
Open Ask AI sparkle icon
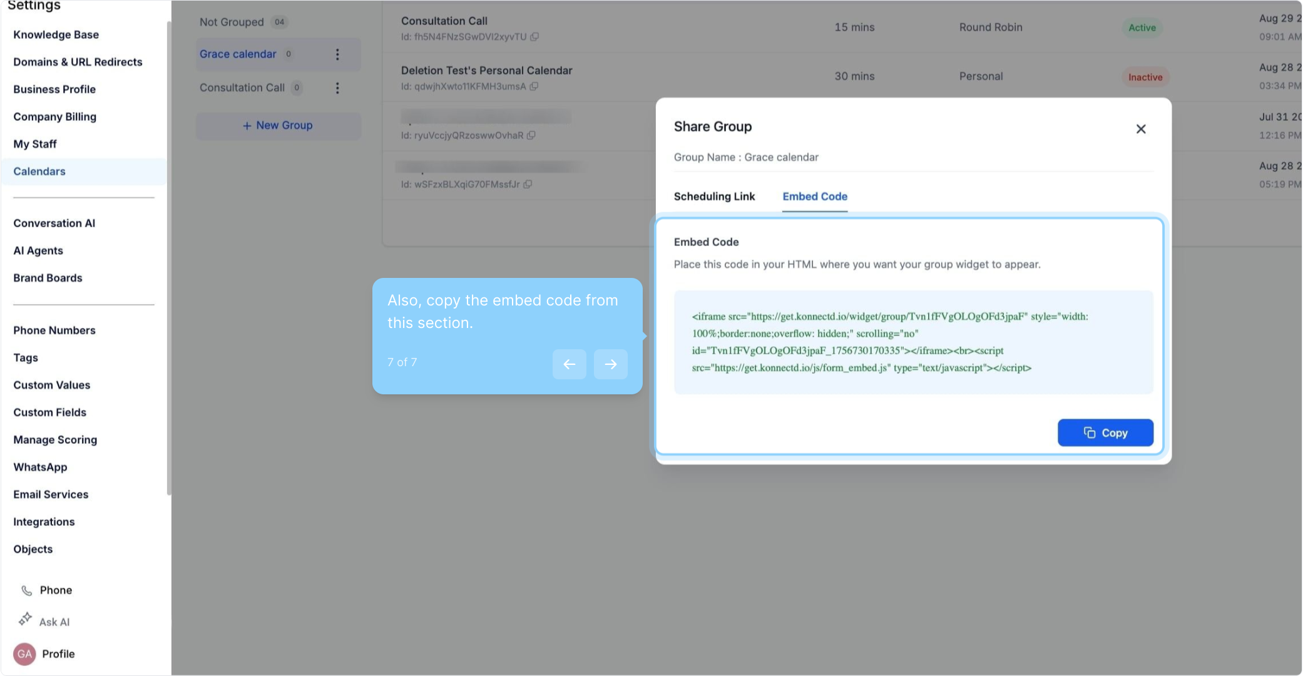click(25, 620)
